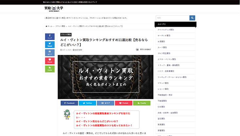Subscribe via the sidebar Feedly icon
The height and width of the screenshot is (136, 240).
[x=50, y=69]
